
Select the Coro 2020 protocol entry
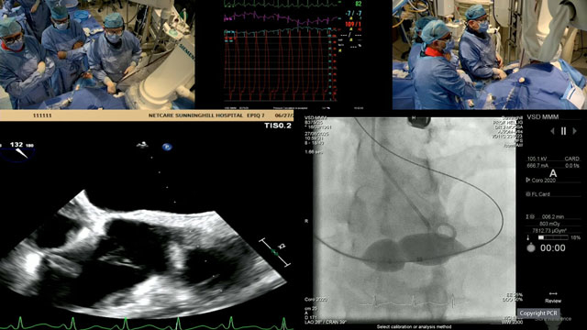(x=541, y=181)
